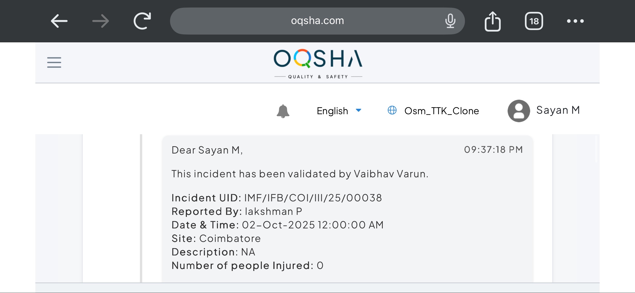The height and width of the screenshot is (293, 635).
Task: Reload the oqsha.com page
Action: (142, 21)
